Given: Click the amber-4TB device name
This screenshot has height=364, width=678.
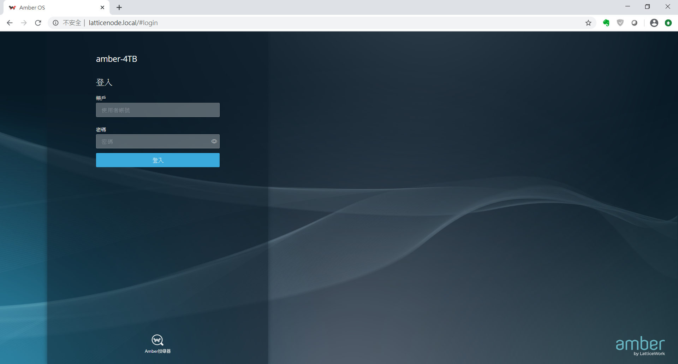Looking at the screenshot, I should pyautogui.click(x=117, y=59).
